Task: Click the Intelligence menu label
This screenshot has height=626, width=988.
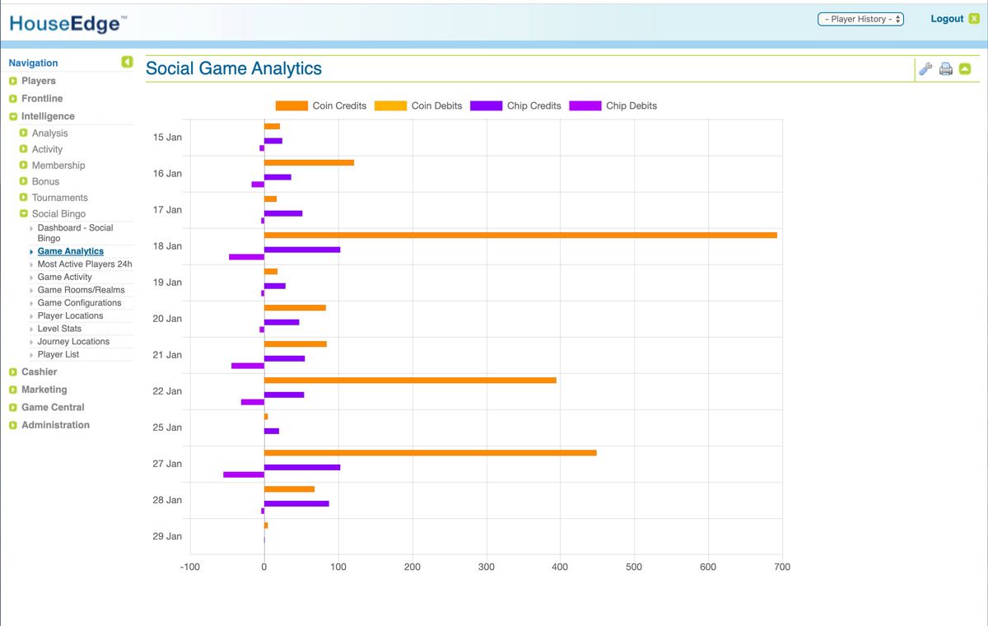Action: [x=48, y=117]
